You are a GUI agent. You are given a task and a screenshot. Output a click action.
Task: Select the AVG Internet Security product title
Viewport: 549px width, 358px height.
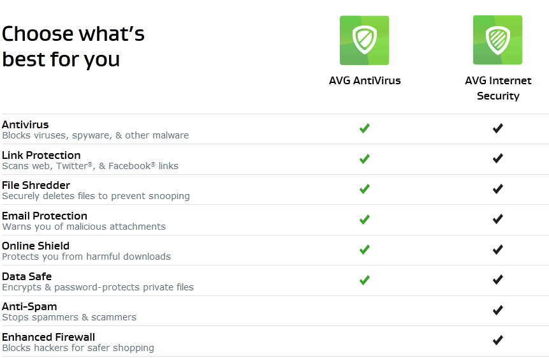498,88
